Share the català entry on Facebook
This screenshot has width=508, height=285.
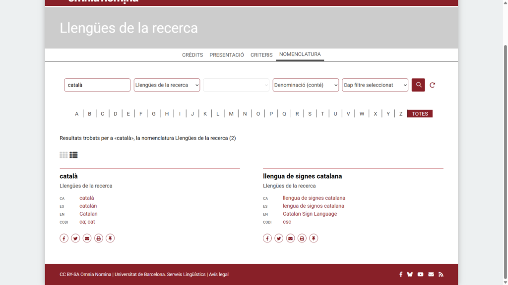(64, 238)
